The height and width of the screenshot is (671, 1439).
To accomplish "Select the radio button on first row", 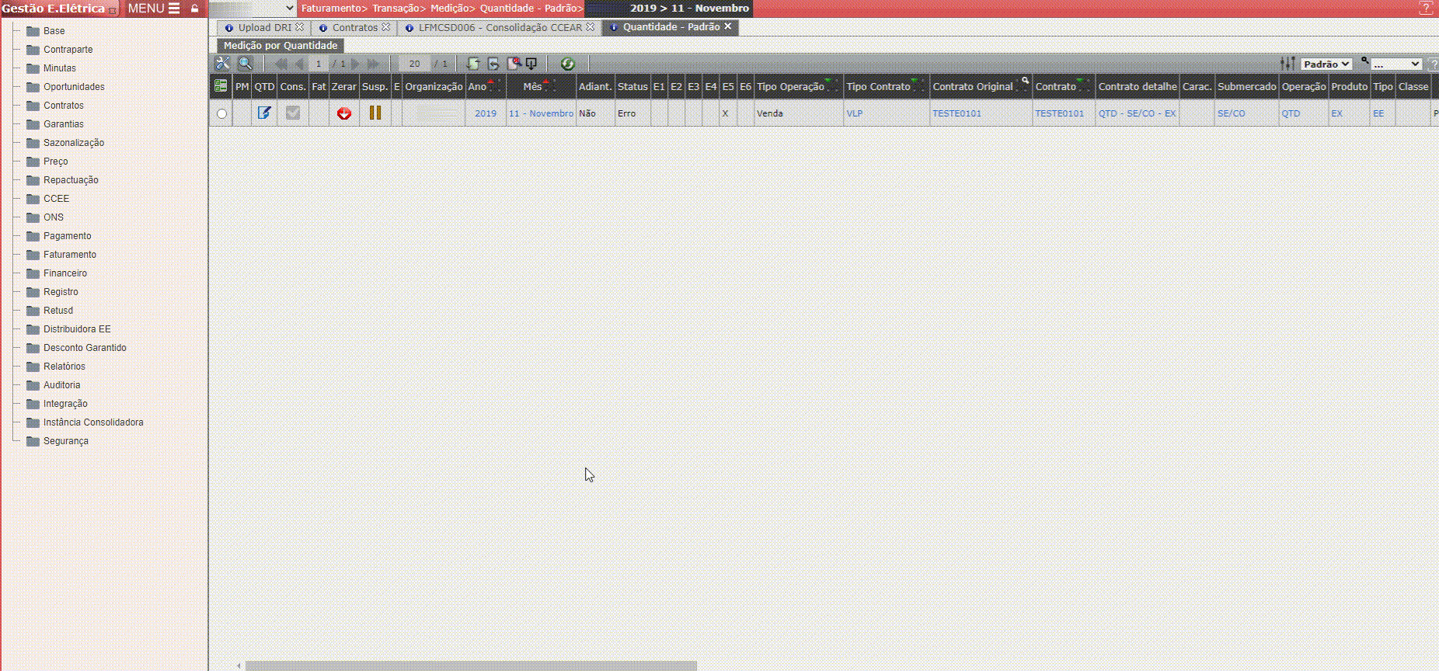I will [222, 113].
